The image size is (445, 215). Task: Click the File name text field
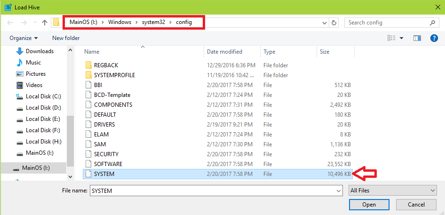click(216, 191)
